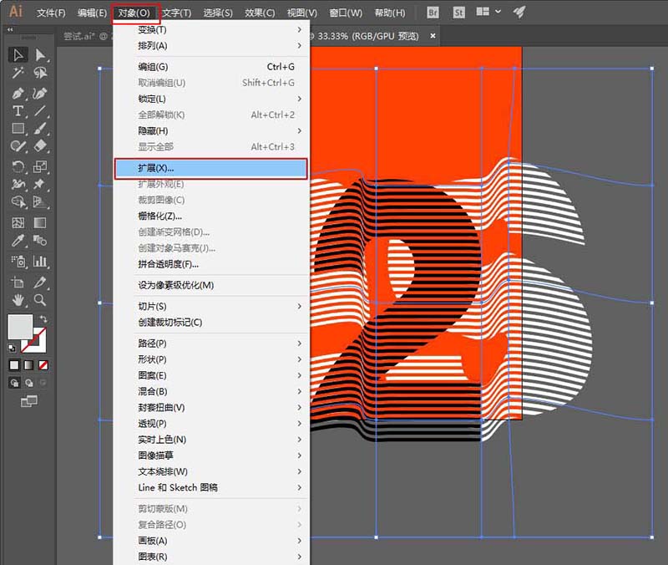
Task: Activate the Eyedropper tool
Action: tap(18, 241)
